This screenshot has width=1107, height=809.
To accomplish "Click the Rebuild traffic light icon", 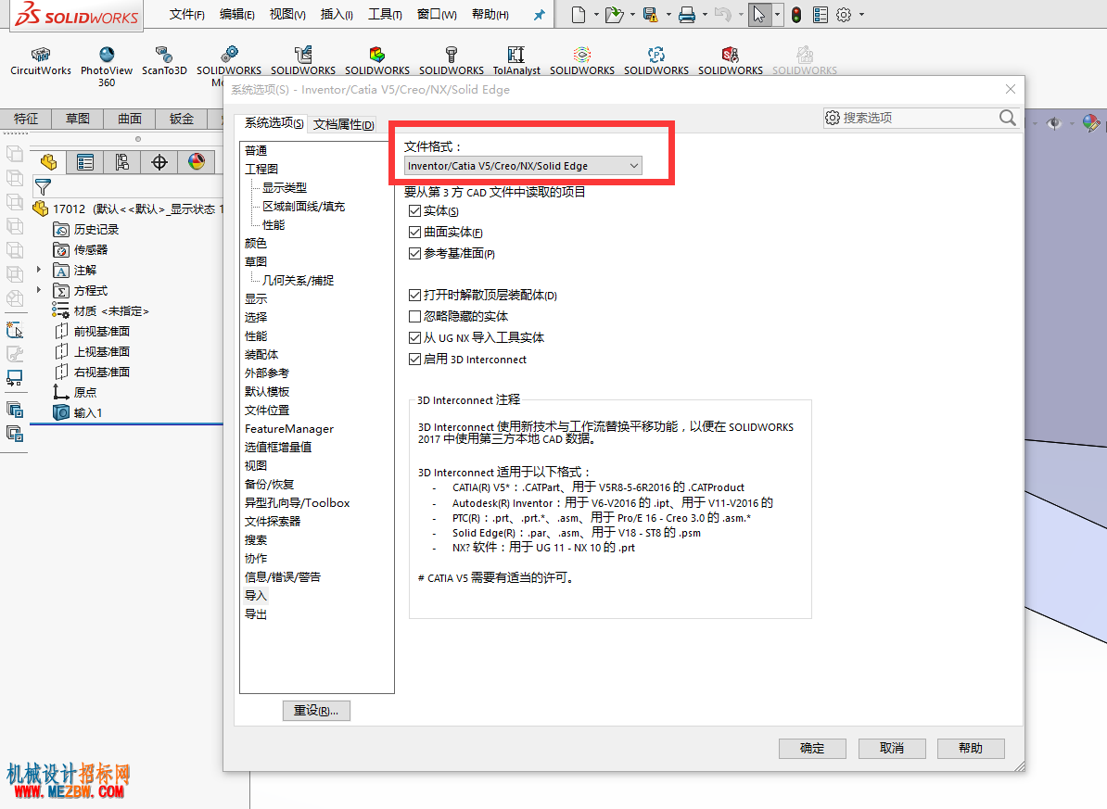I will click(796, 14).
